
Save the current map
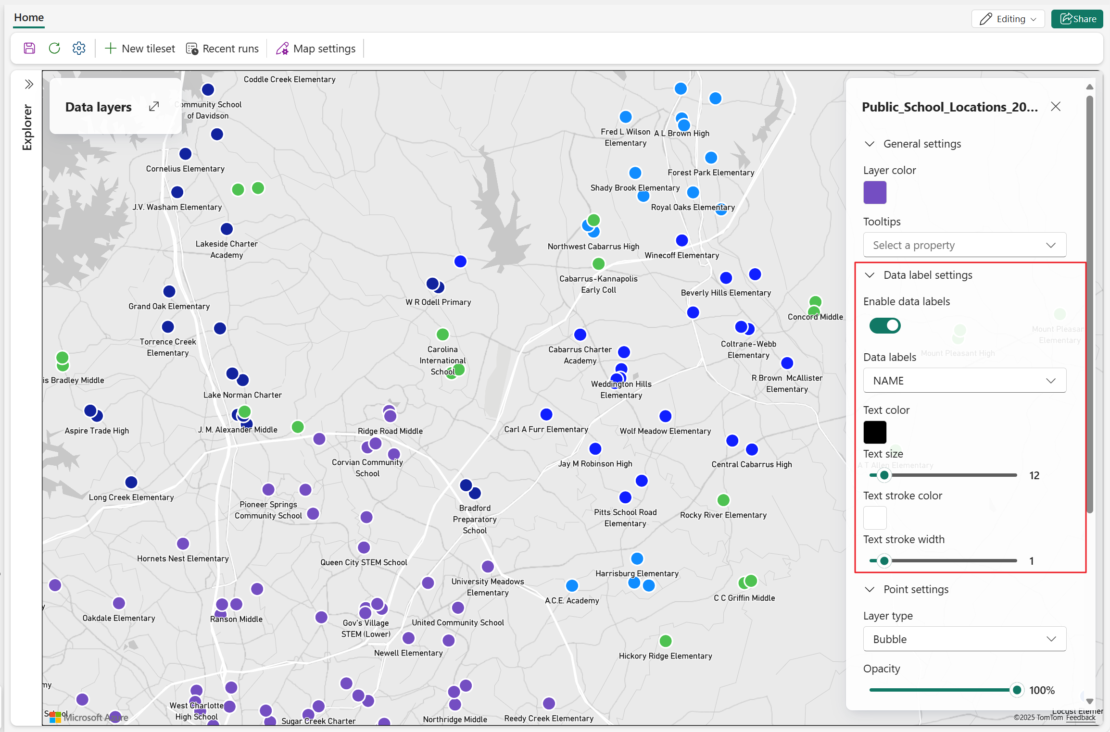coord(29,48)
